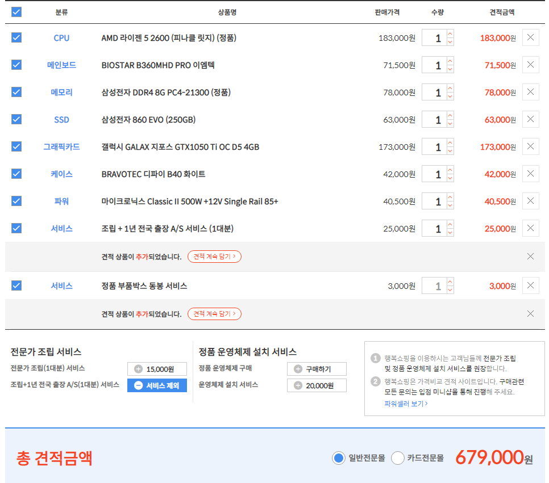Open the 케이스 category link
Screen dimensions: 549x483
[x=61, y=174]
